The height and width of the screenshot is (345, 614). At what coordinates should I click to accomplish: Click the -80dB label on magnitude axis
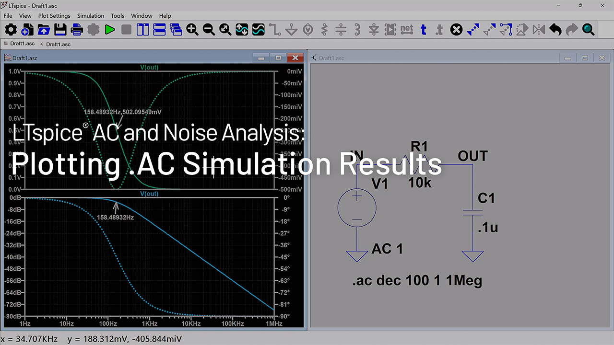[x=13, y=317]
